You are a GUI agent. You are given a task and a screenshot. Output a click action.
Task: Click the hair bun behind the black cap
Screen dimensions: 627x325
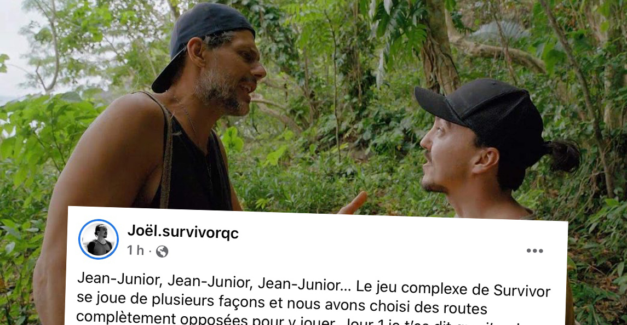pos(562,156)
